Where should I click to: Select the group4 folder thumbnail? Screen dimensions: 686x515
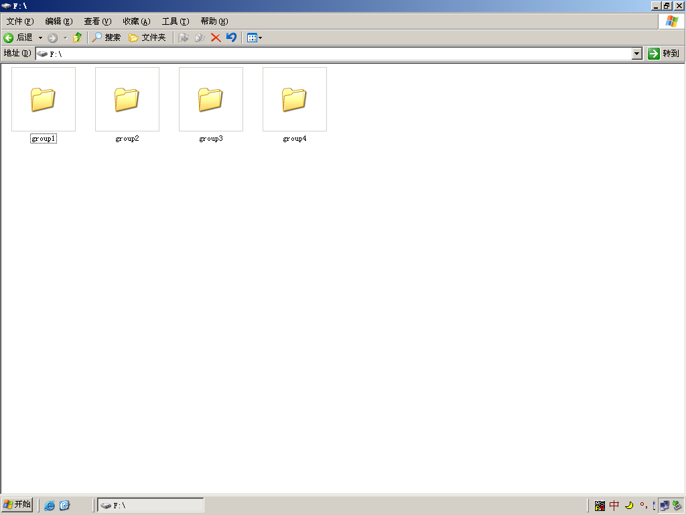295,99
